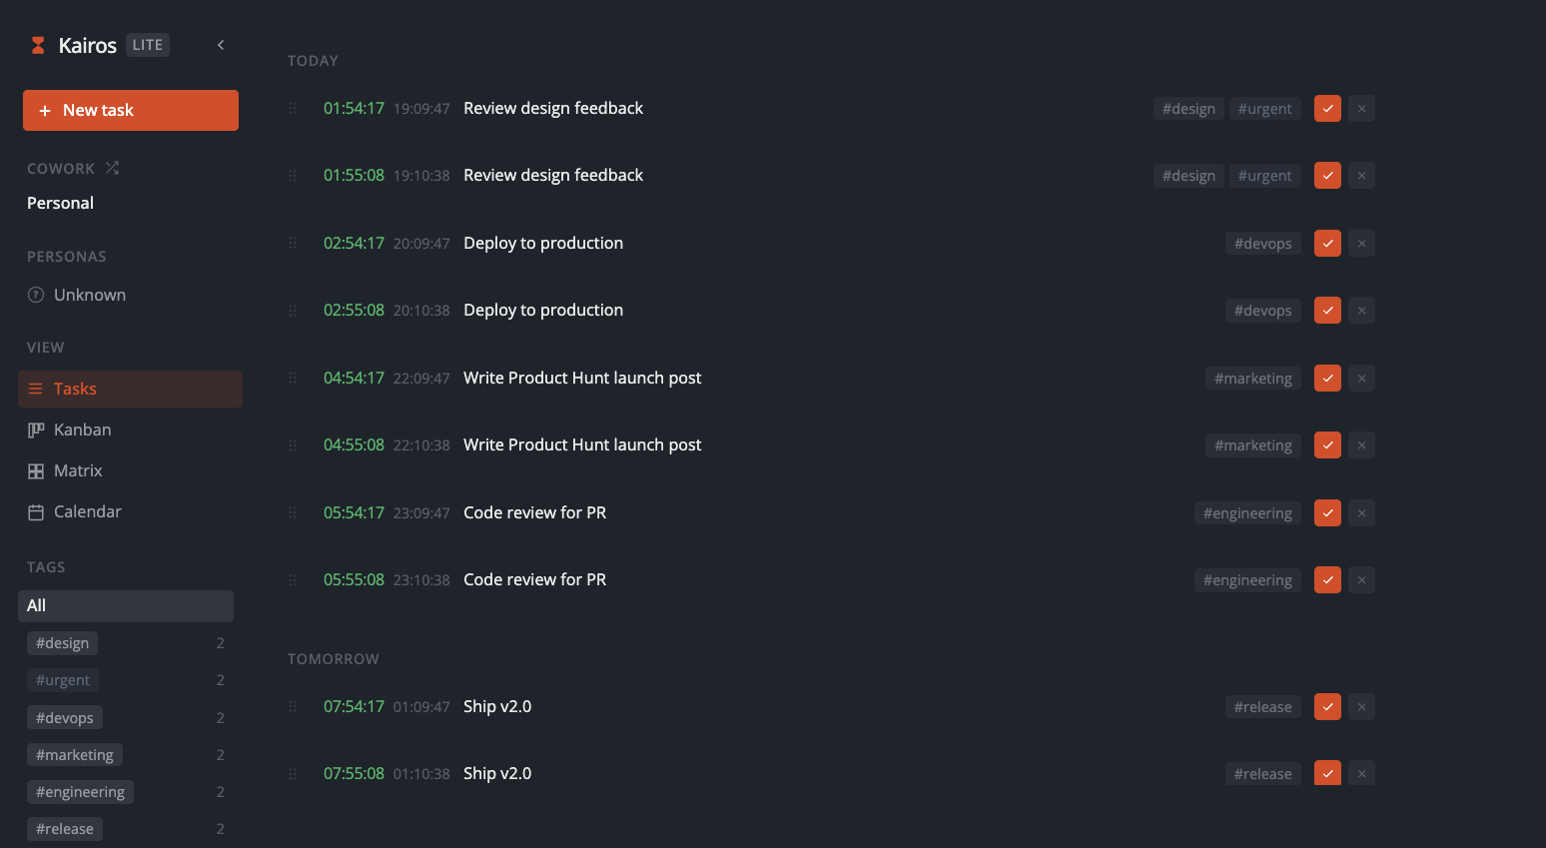Screen dimensions: 1546x848
Task: Collapse the sidebar with the chevron
Action: pos(221,45)
